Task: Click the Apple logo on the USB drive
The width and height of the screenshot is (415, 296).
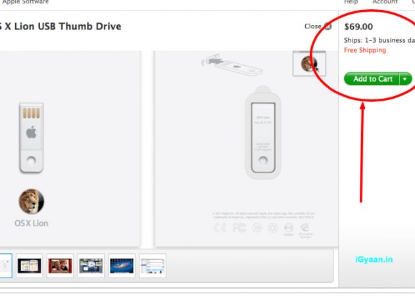Action: point(31,132)
